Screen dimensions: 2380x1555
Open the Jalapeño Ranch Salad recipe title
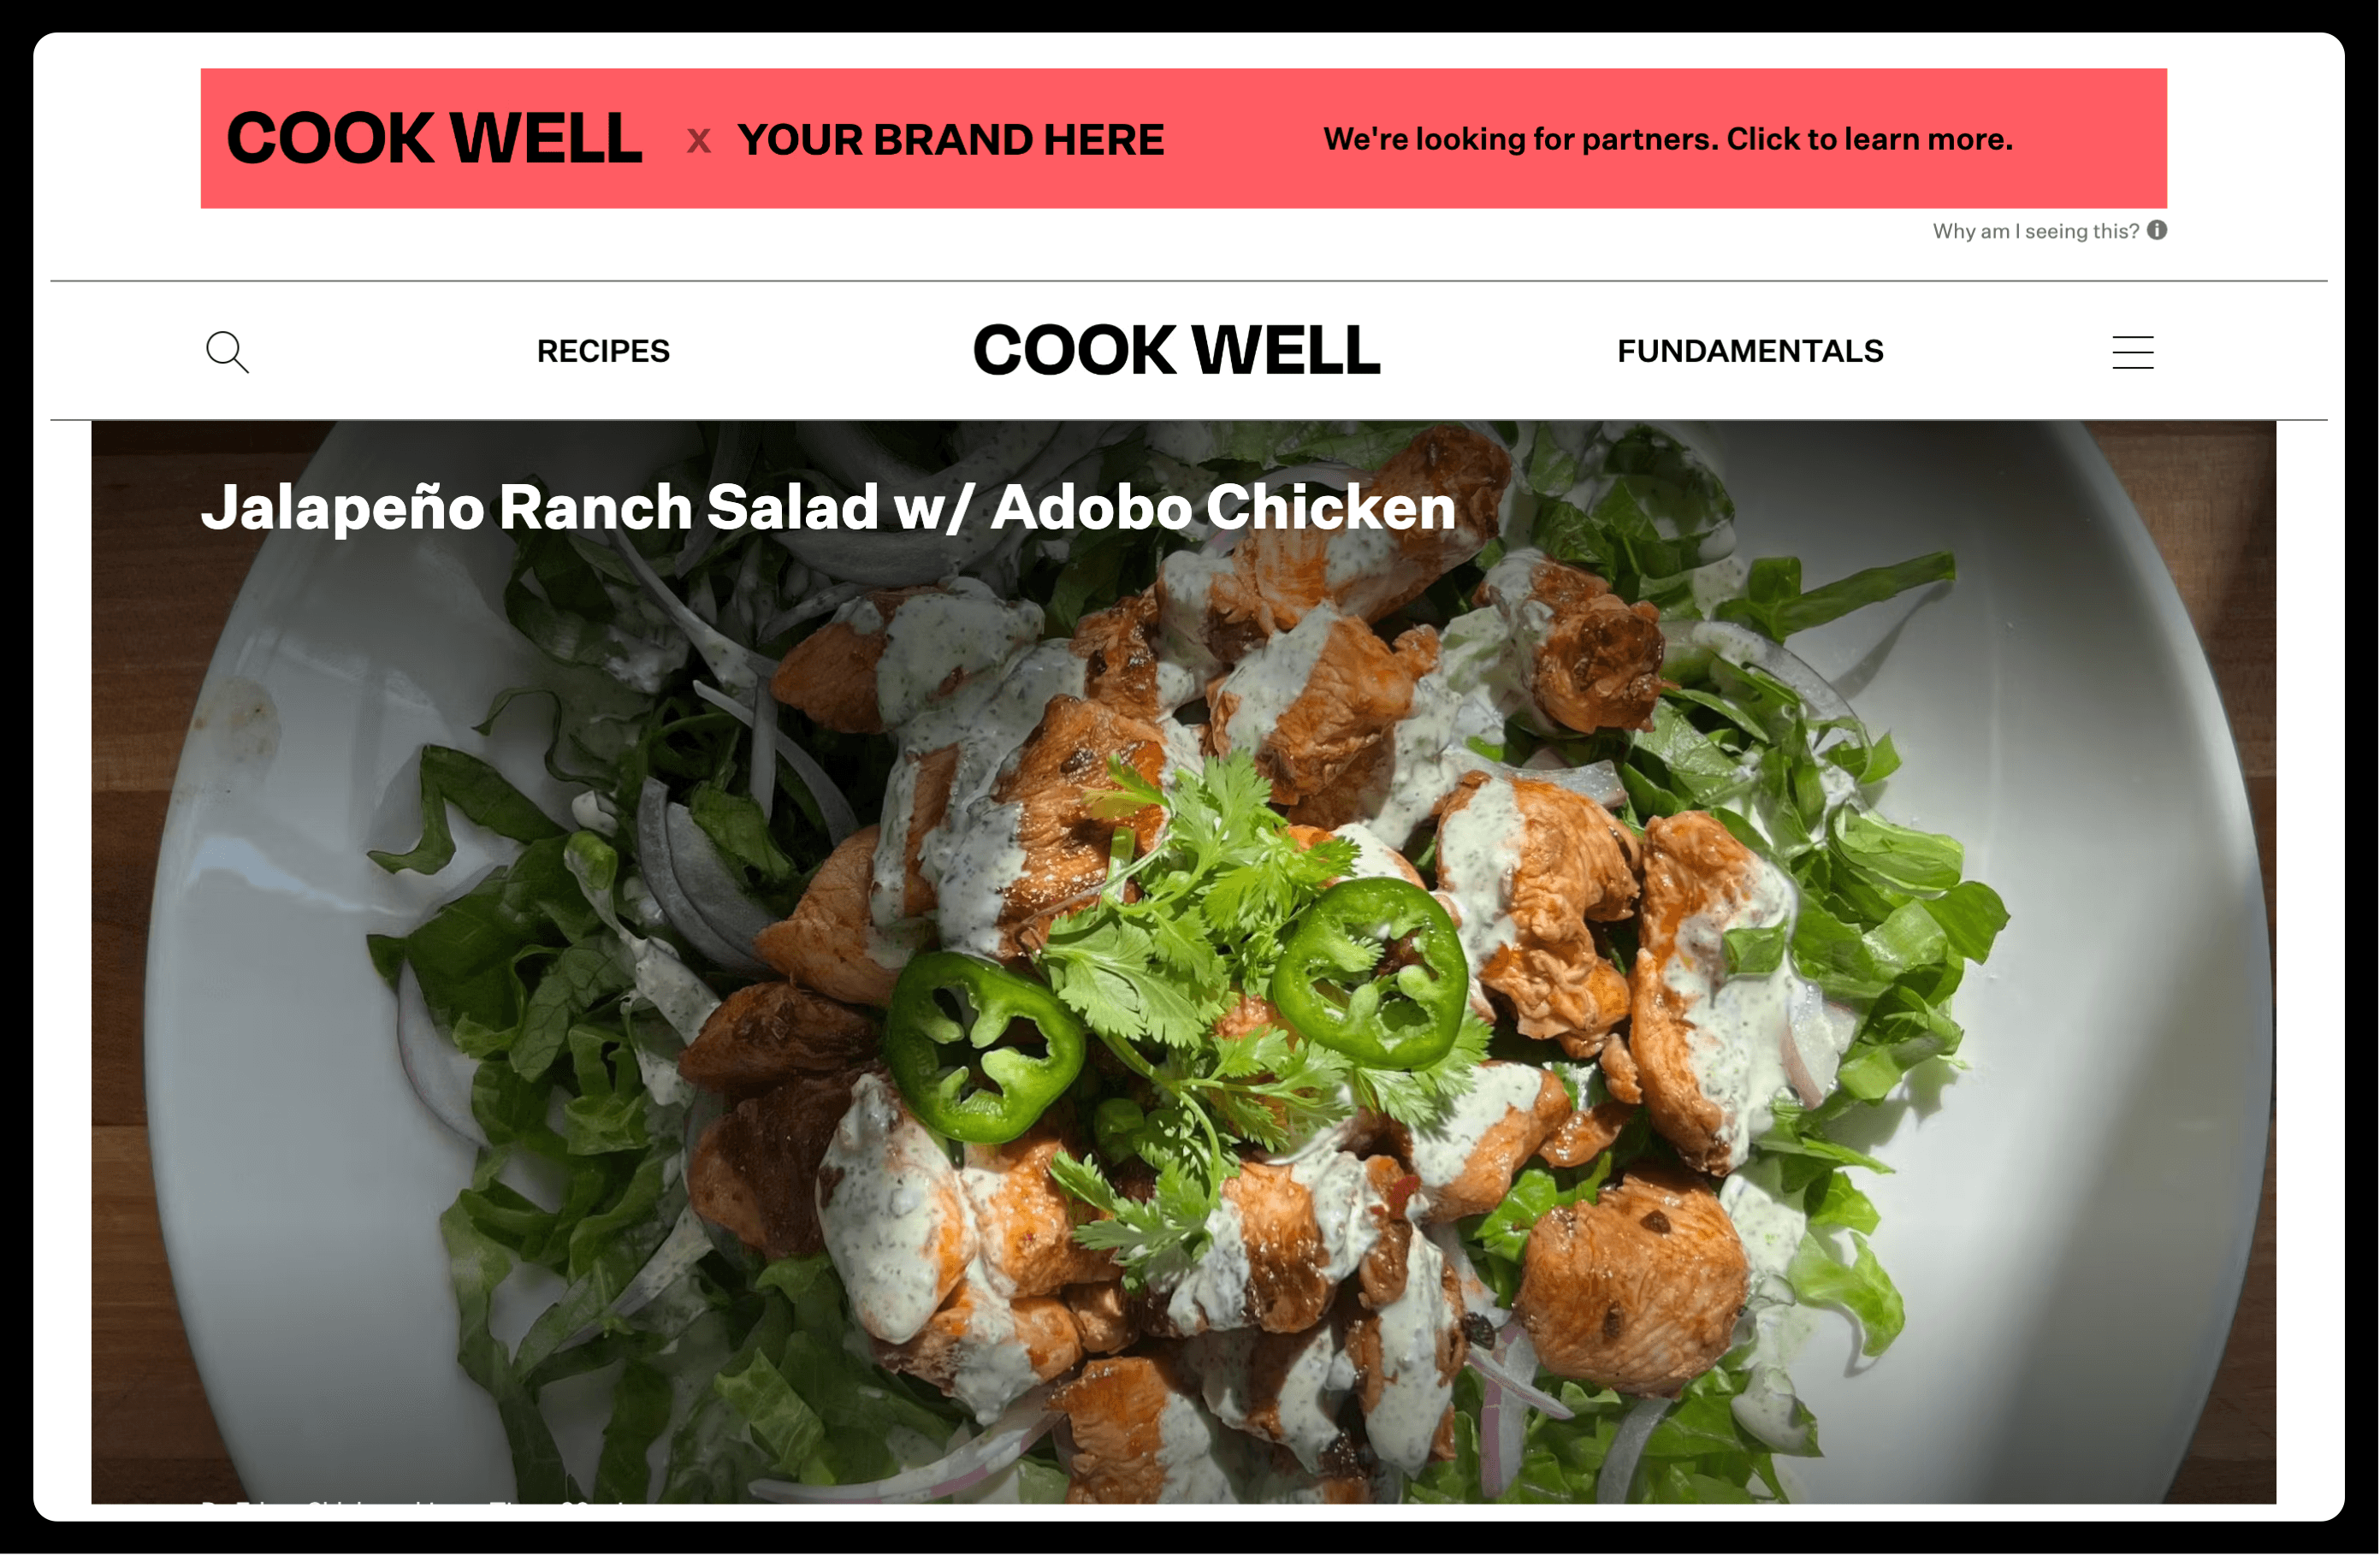click(x=828, y=507)
